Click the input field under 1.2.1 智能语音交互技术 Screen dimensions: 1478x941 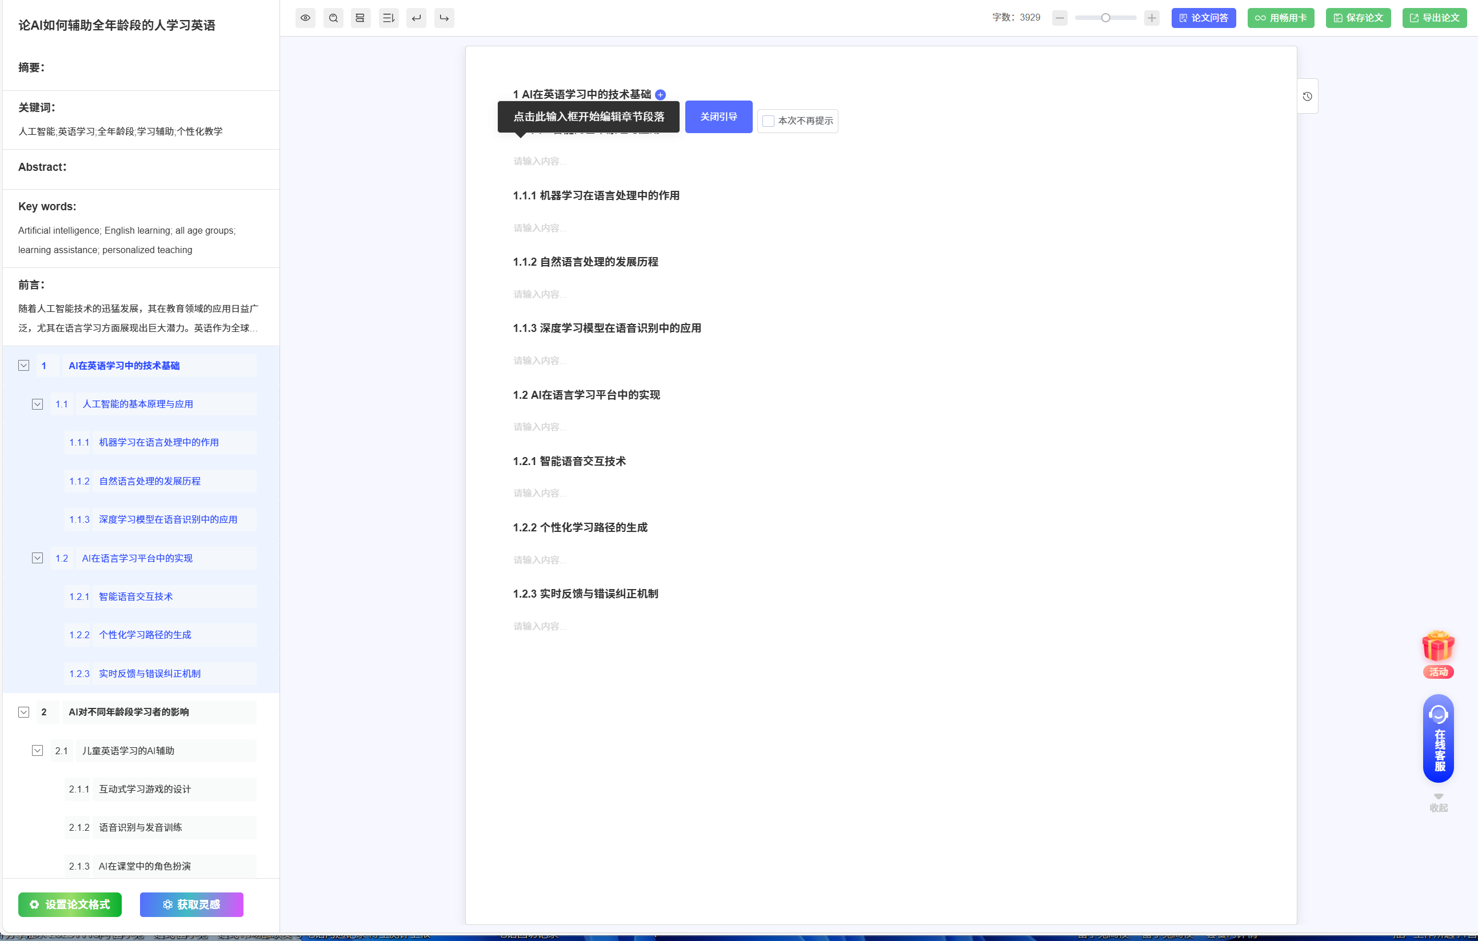point(540,493)
